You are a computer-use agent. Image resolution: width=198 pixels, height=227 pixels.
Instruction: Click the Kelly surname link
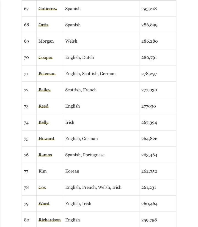(43, 122)
